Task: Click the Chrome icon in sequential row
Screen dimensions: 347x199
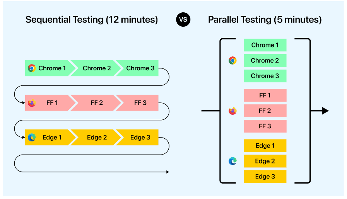Action: [x=32, y=68]
